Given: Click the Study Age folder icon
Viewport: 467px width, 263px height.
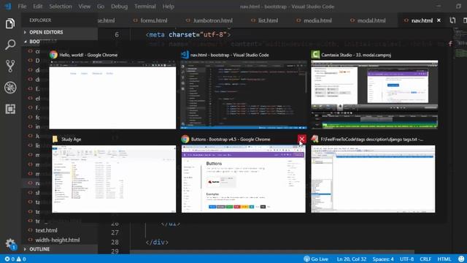Looking at the screenshot, I should point(55,139).
